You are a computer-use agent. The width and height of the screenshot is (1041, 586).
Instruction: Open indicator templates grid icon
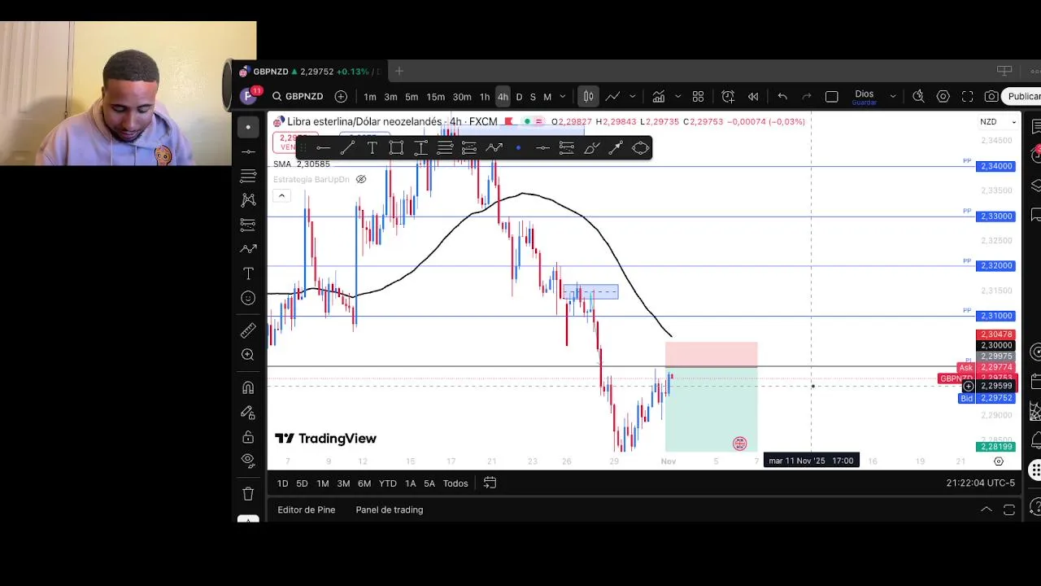pos(698,96)
